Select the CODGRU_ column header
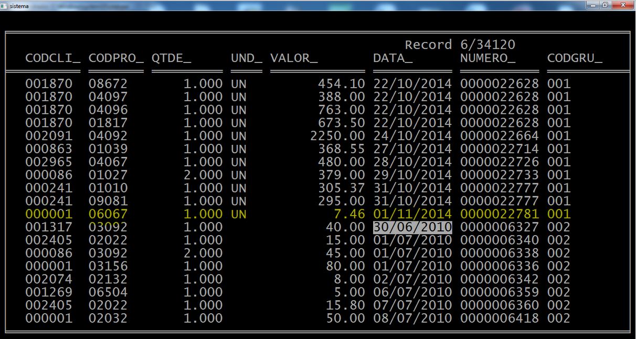Screen dimensions: 636x339 575,58
